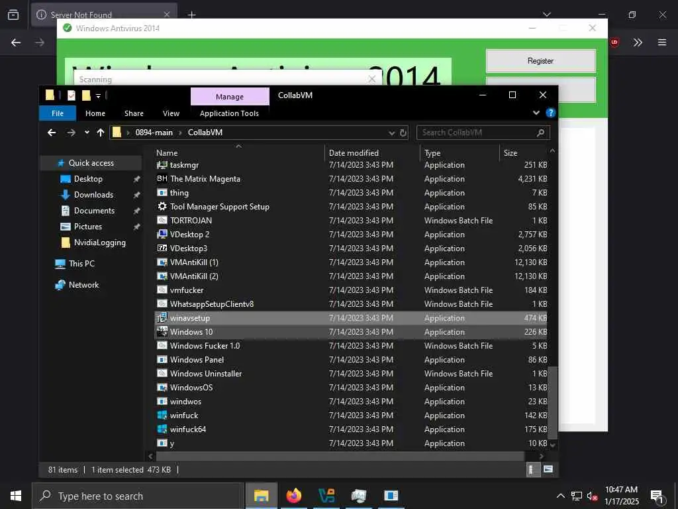The height and width of the screenshot is (509, 678).
Task: Click the muted volume tray icon
Action: pos(592,496)
